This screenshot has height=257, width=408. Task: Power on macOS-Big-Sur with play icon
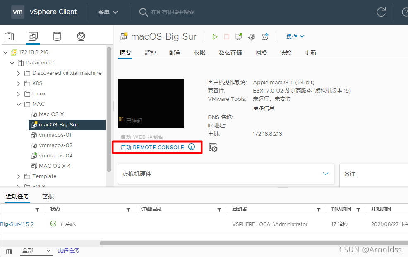click(215, 37)
